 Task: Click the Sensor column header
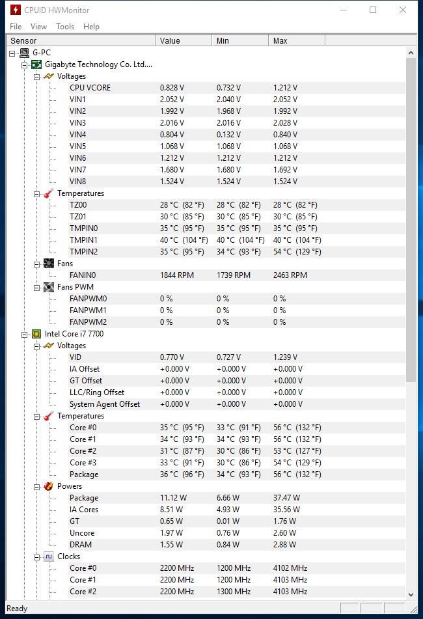81,40
